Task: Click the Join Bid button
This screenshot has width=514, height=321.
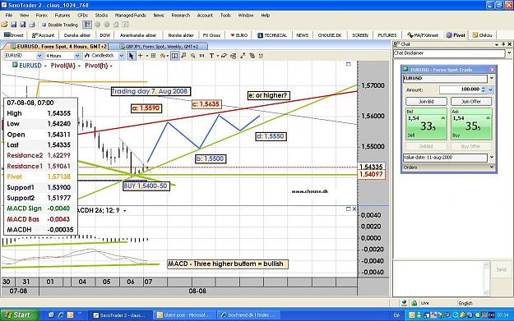Action: [426, 102]
